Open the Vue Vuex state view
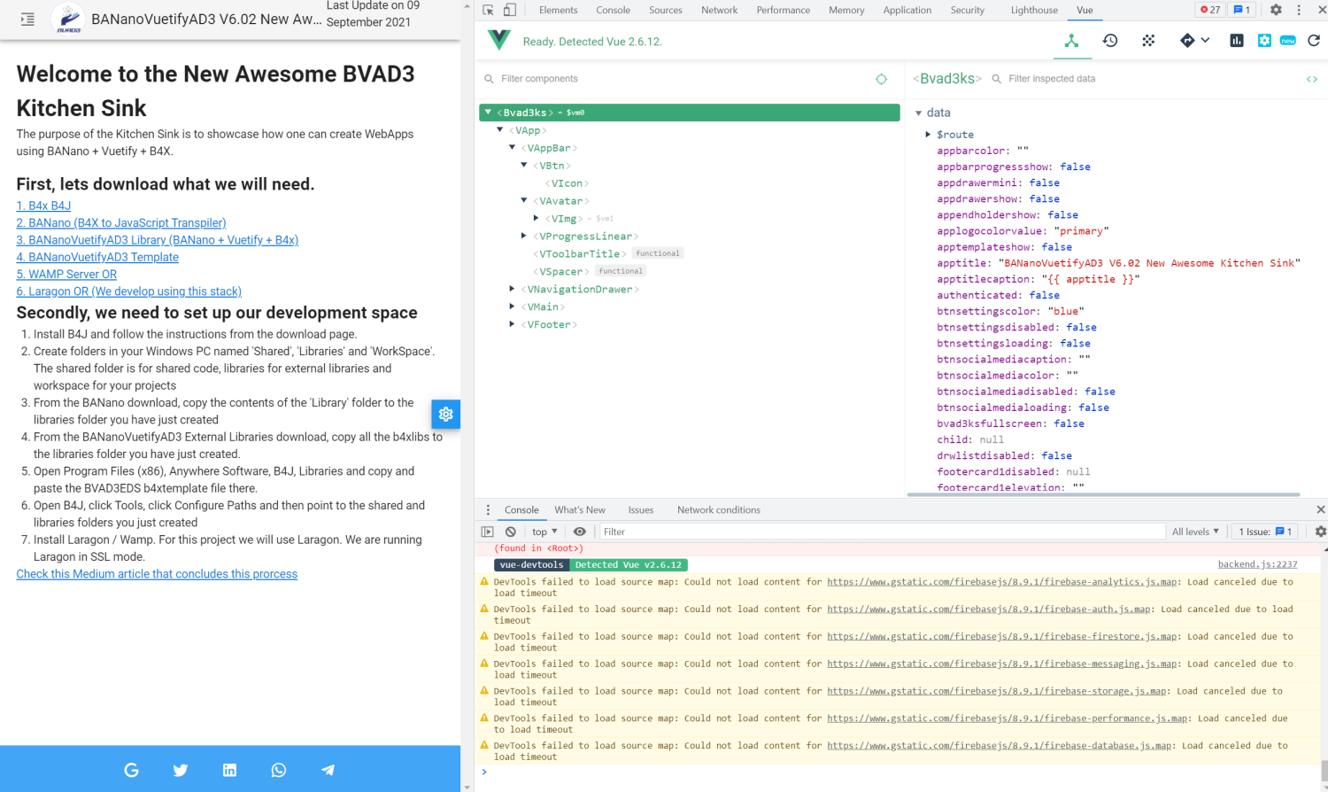 [x=1148, y=41]
